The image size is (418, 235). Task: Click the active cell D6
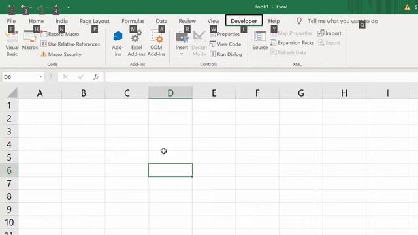coord(170,170)
